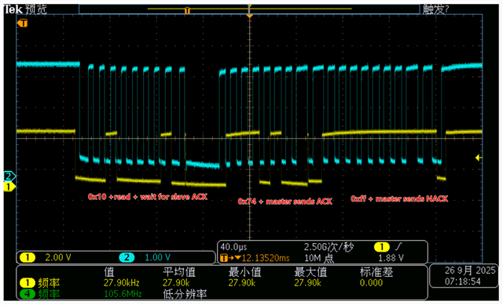Click the 最大值 column header
Viewport: 503px width, 305px height.
click(x=310, y=272)
